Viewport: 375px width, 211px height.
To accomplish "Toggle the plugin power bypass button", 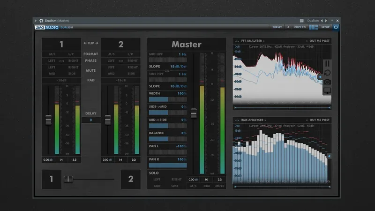I will (336, 27).
